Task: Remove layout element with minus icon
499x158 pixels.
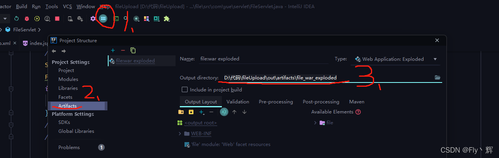Action: click(211, 112)
